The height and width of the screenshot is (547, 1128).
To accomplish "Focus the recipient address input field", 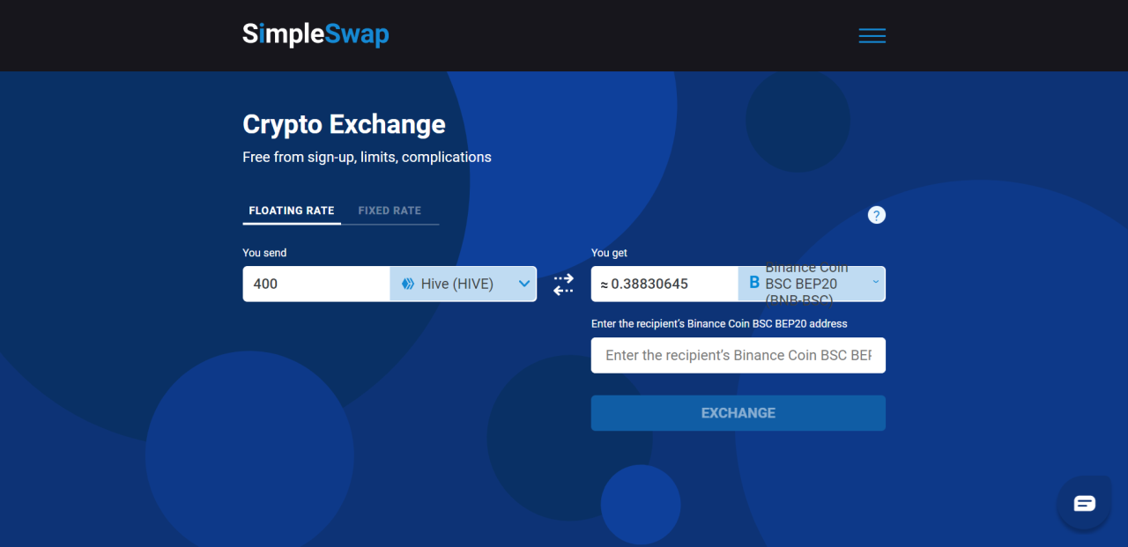I will coord(738,355).
